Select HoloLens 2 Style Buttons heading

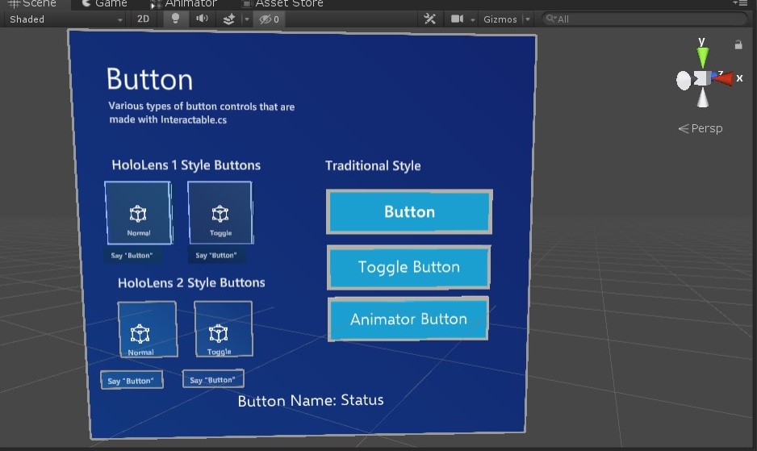point(191,282)
